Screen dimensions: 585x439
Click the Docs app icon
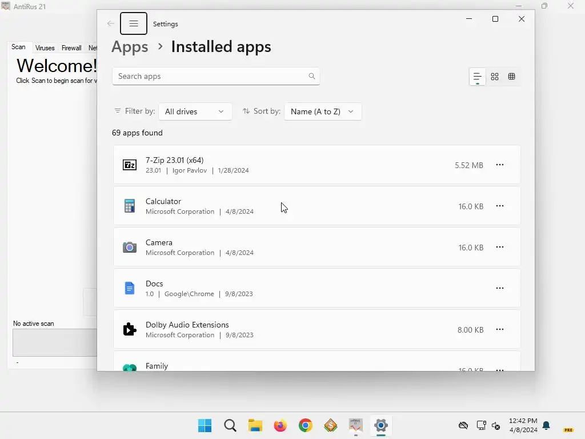pos(130,288)
